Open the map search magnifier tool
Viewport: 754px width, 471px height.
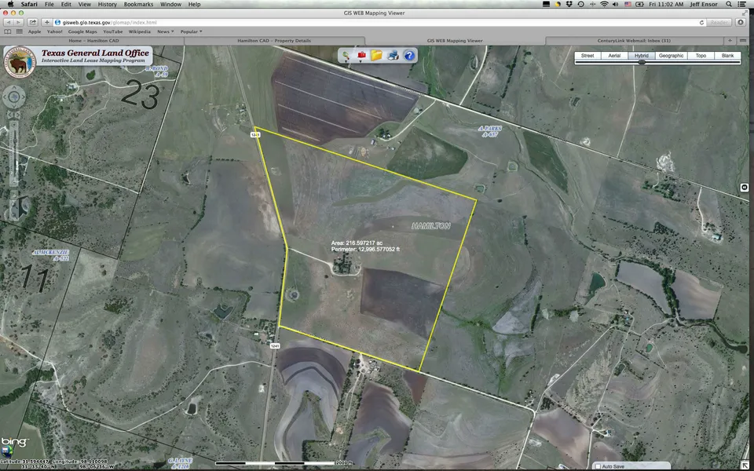click(346, 56)
